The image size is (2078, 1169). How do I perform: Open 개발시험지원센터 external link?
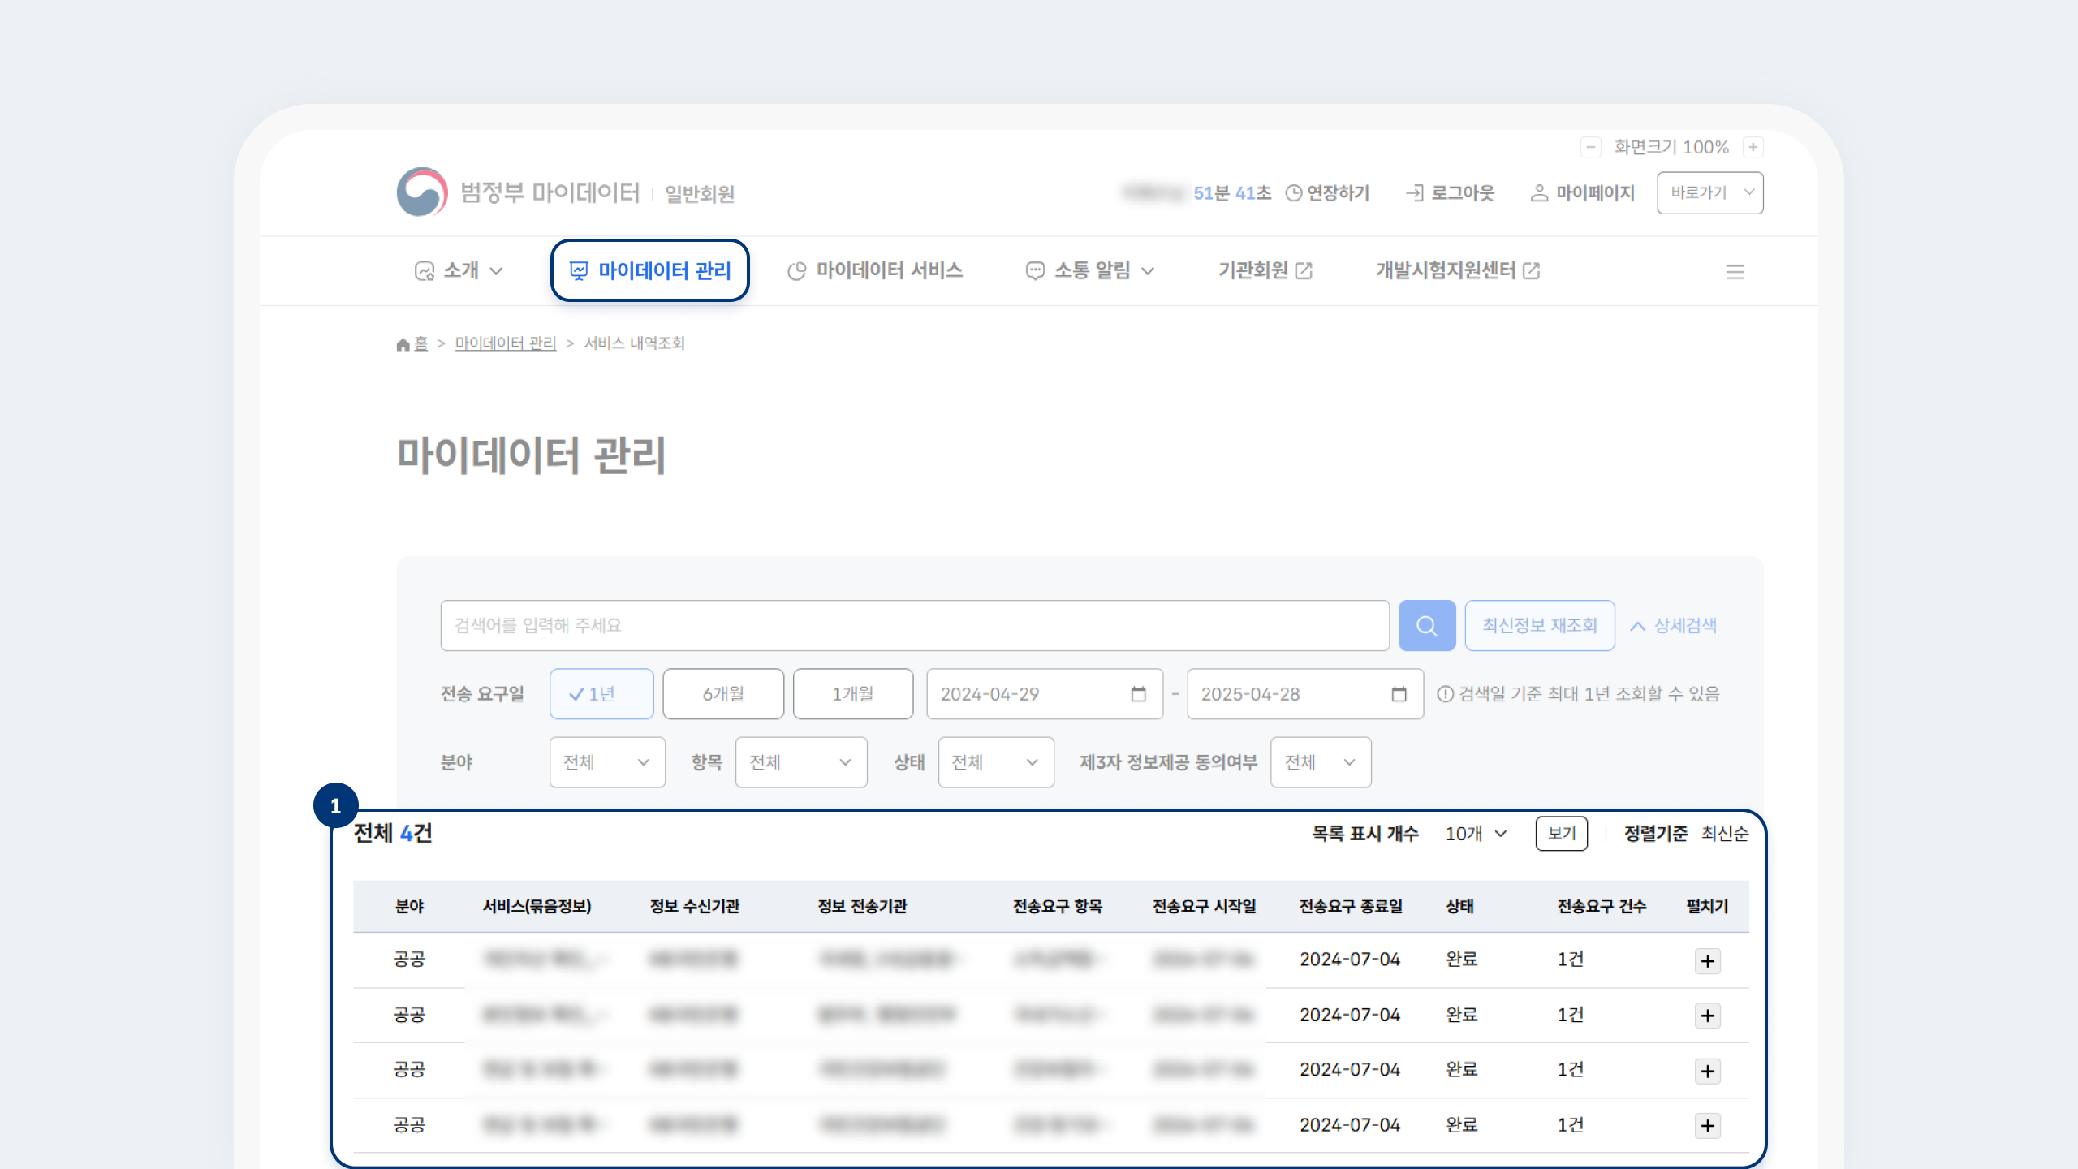click(1458, 270)
